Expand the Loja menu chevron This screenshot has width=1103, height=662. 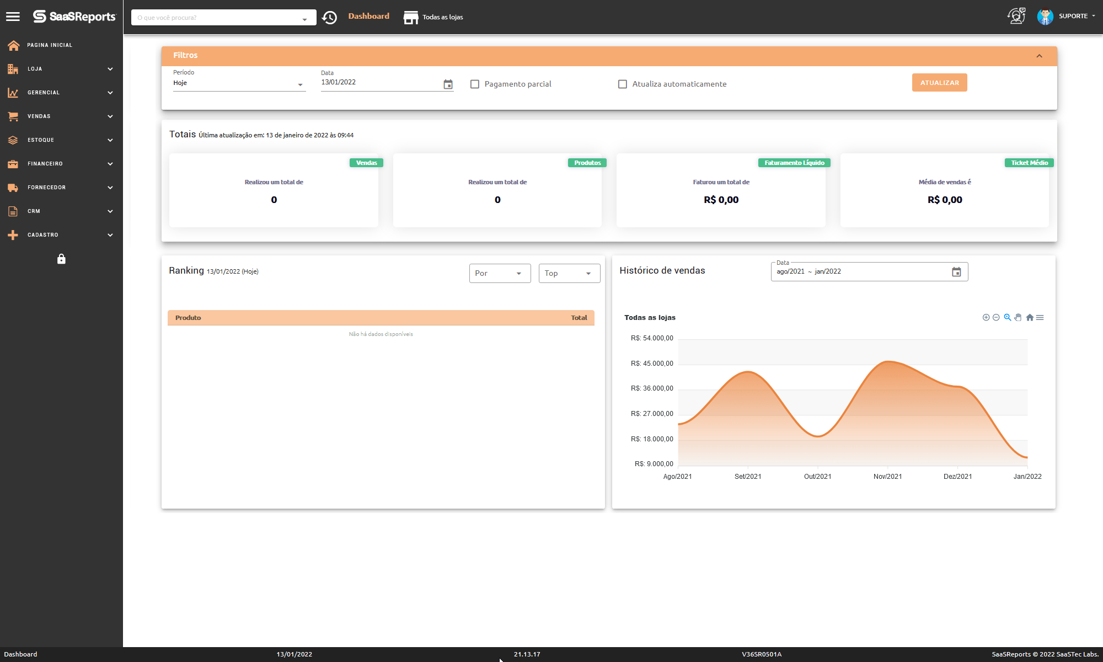pos(110,69)
